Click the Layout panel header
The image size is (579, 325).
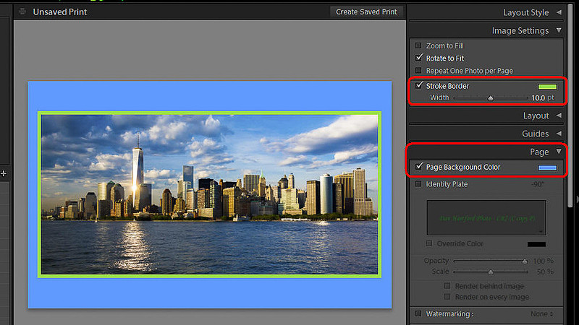coord(486,116)
